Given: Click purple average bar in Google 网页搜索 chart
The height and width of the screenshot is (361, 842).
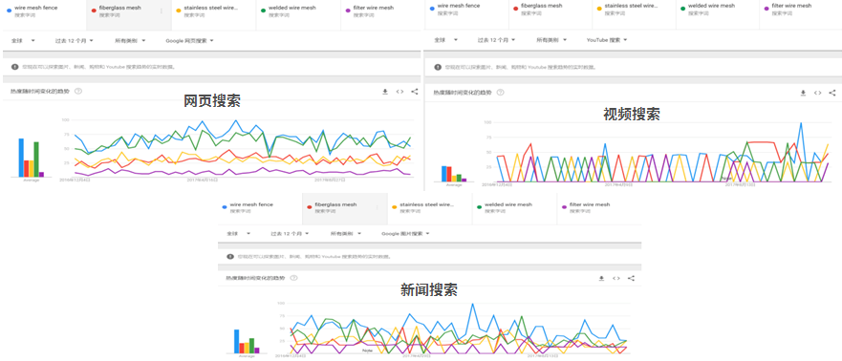Looking at the screenshot, I should click(42, 175).
